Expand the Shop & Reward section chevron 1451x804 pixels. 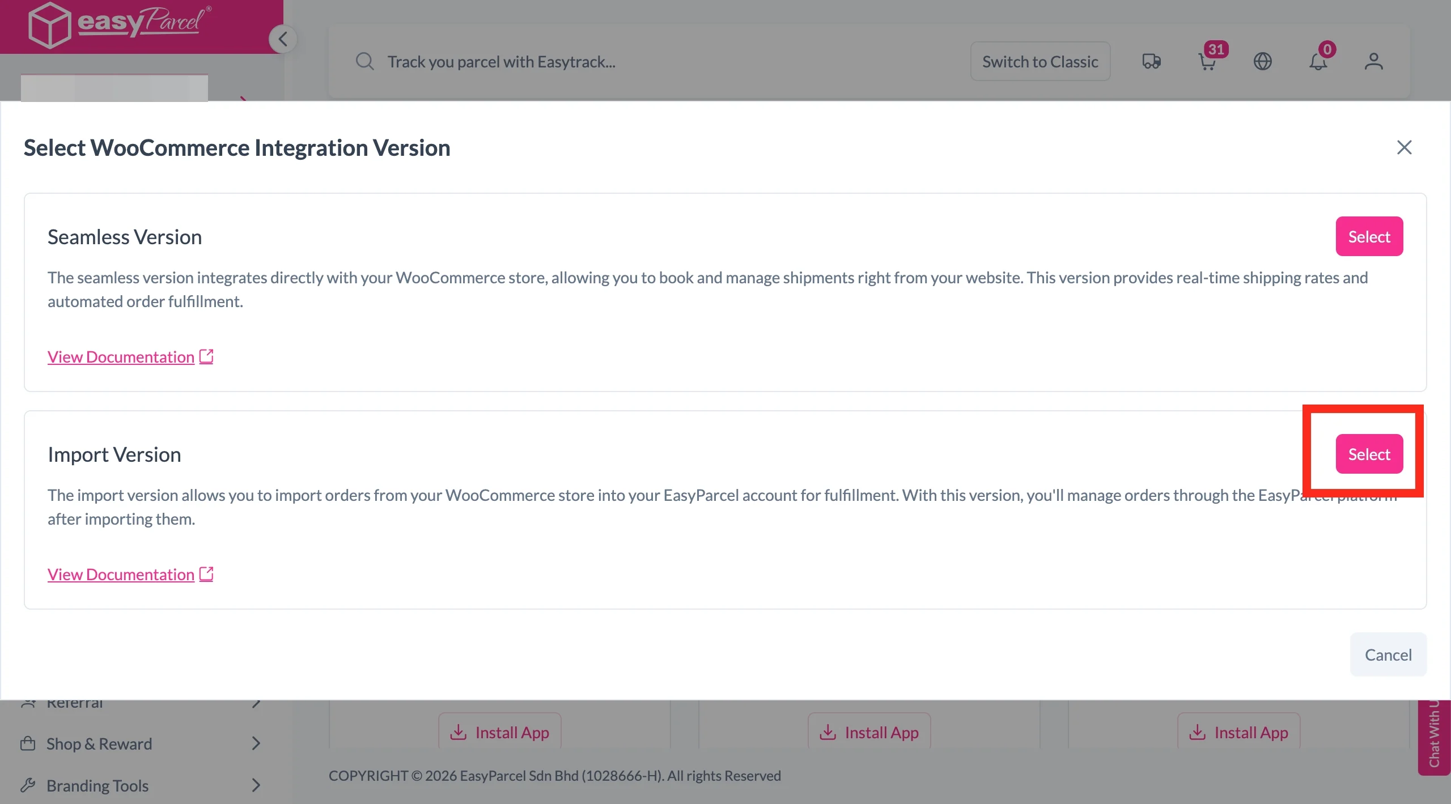(x=256, y=743)
